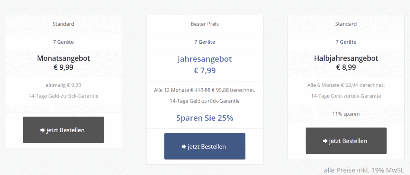Click Alle 6 Monate € 53,94 berechnet text
The height and width of the screenshot is (175, 410).
346,85
